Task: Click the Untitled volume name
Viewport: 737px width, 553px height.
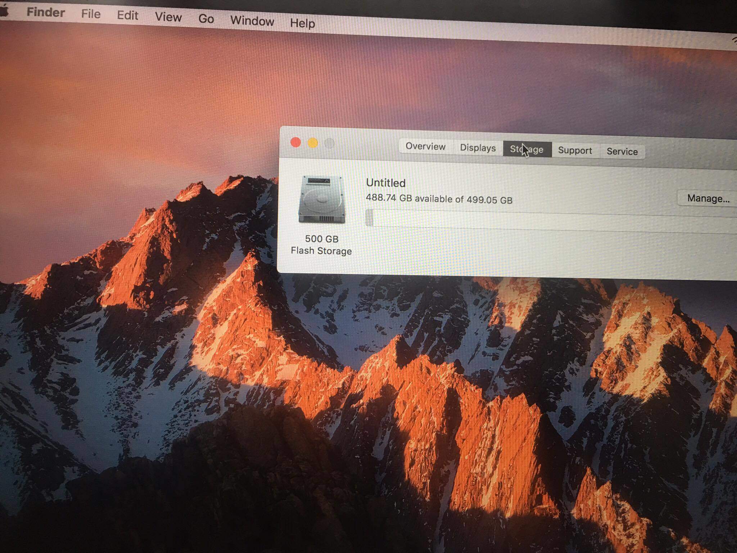Action: point(385,183)
